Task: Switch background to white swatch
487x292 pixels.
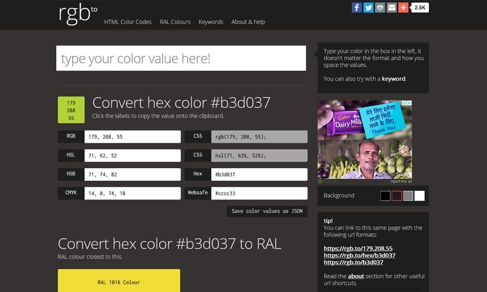Action: click(x=419, y=195)
